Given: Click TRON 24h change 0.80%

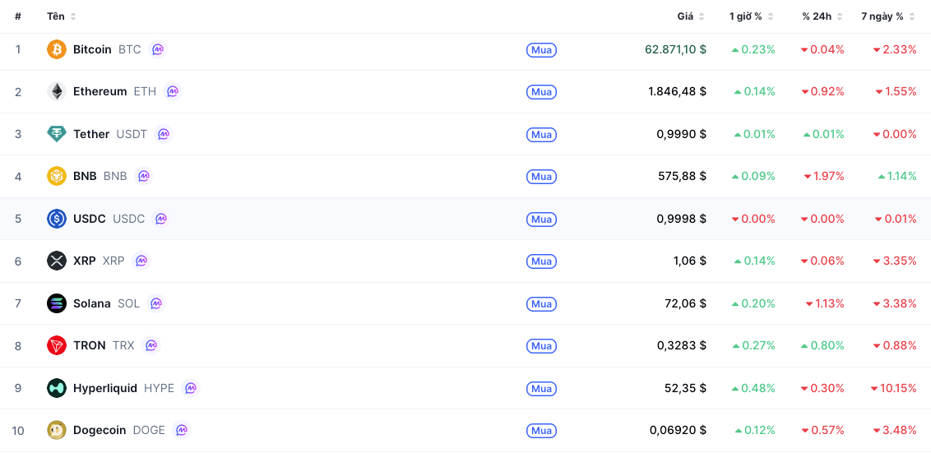Looking at the screenshot, I should pyautogui.click(x=822, y=345).
